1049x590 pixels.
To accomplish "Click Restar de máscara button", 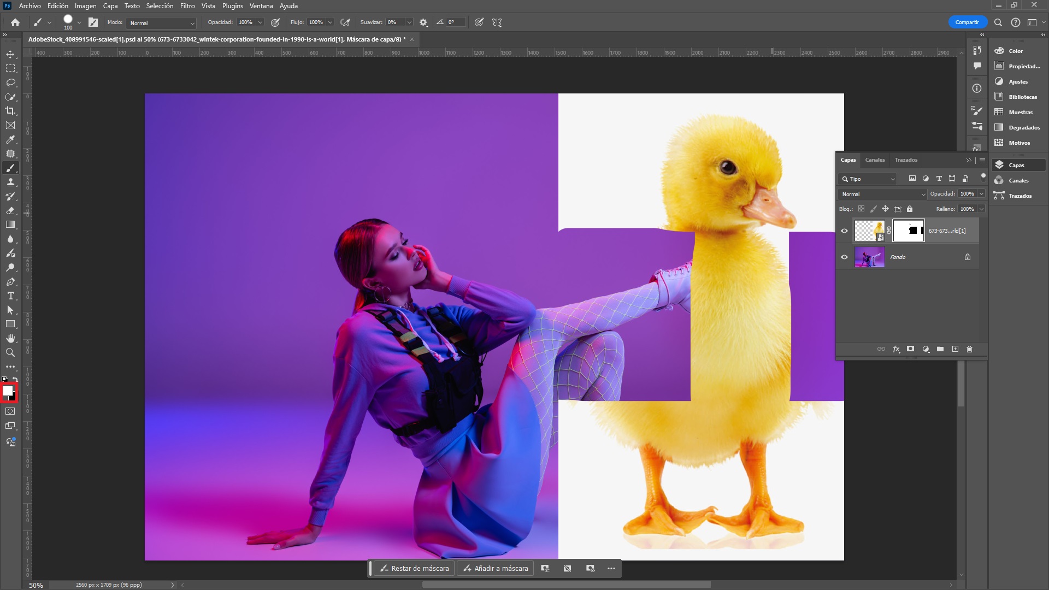I will pos(414,569).
